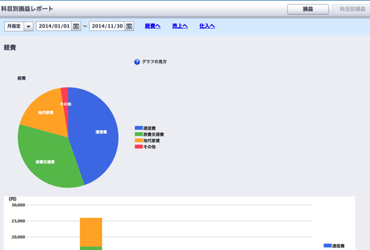Image resolution: width=370 pixels, height=250 pixels.
Task: Click the 地代家賃 text in pie legend
Action: coord(151,141)
